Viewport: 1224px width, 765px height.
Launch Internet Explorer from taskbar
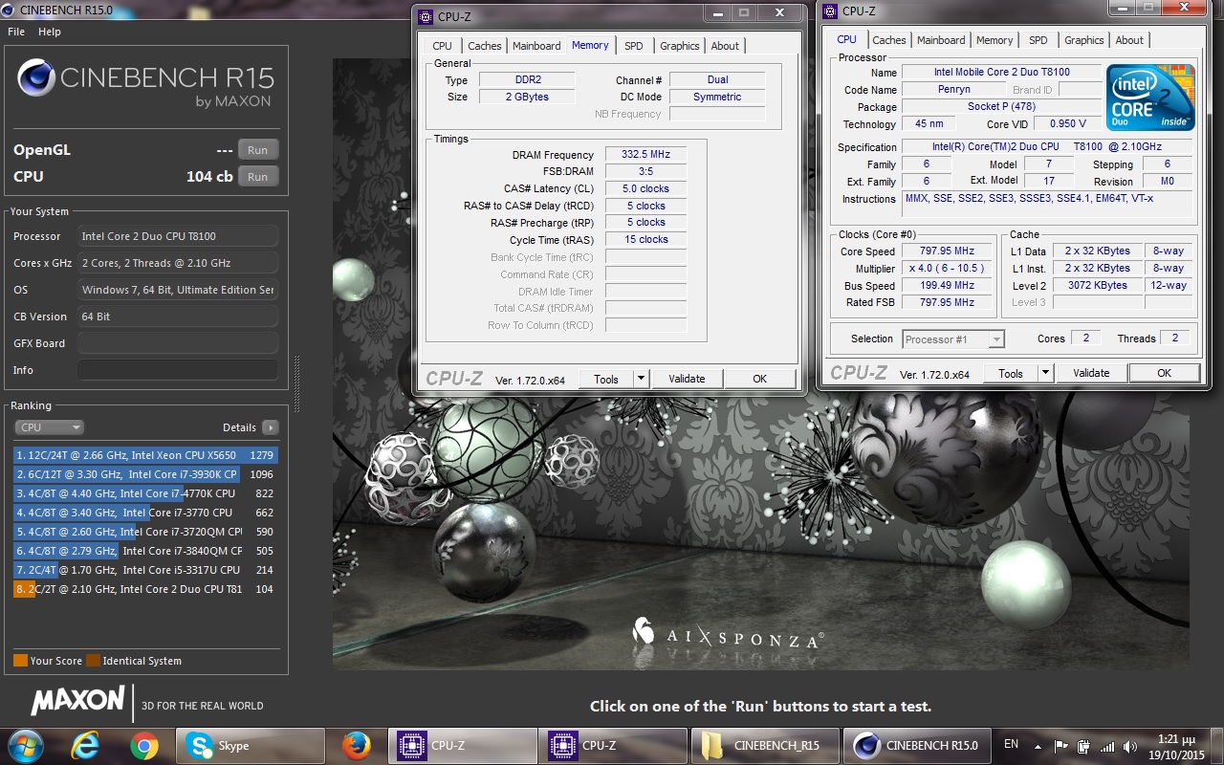point(85,746)
